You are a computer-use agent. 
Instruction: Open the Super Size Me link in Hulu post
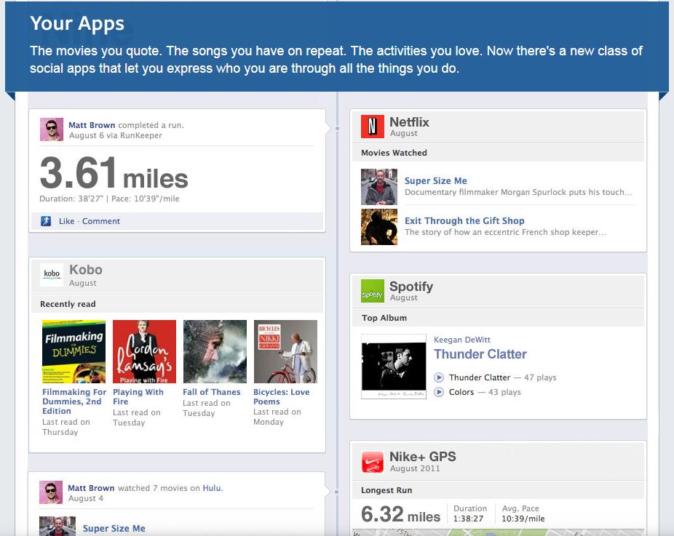click(x=114, y=528)
